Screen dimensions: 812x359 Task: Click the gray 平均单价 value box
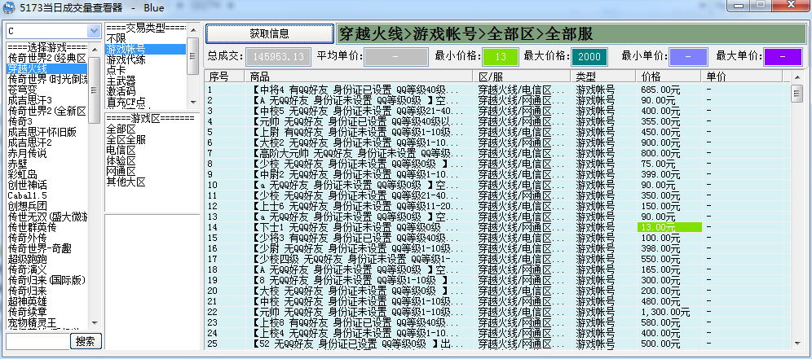pos(396,57)
